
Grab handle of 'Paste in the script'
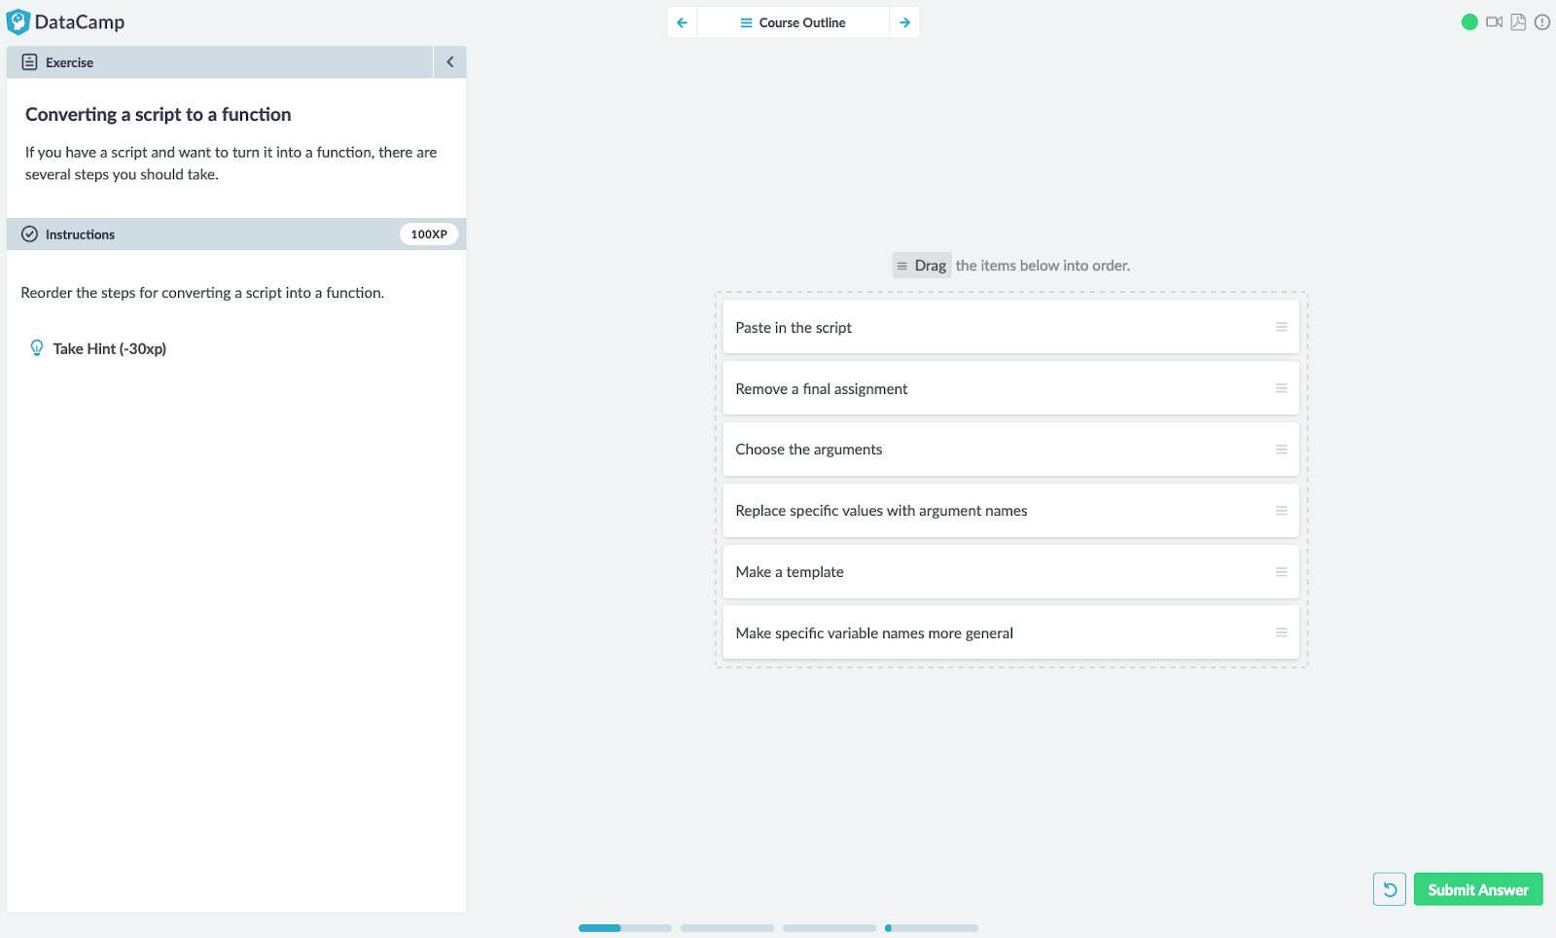point(1281,327)
